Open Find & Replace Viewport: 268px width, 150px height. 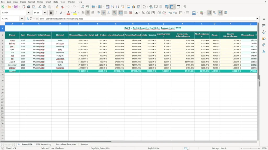[x=82, y=7]
